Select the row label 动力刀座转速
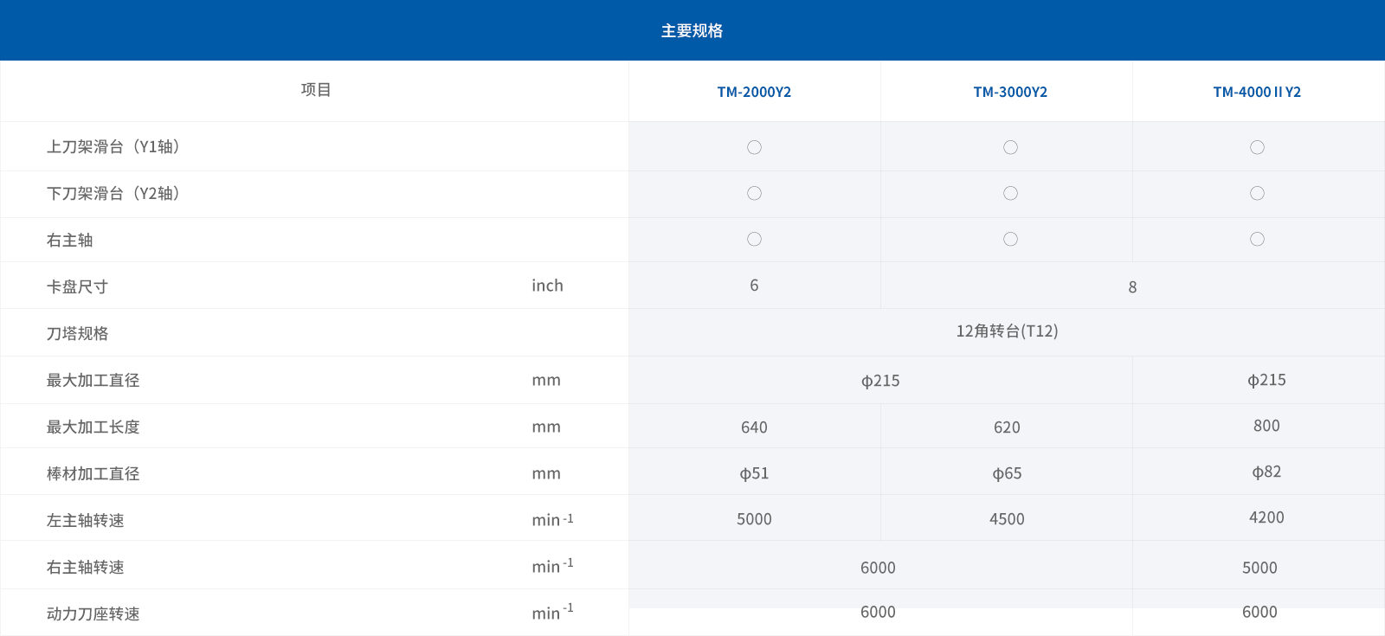 point(93,614)
